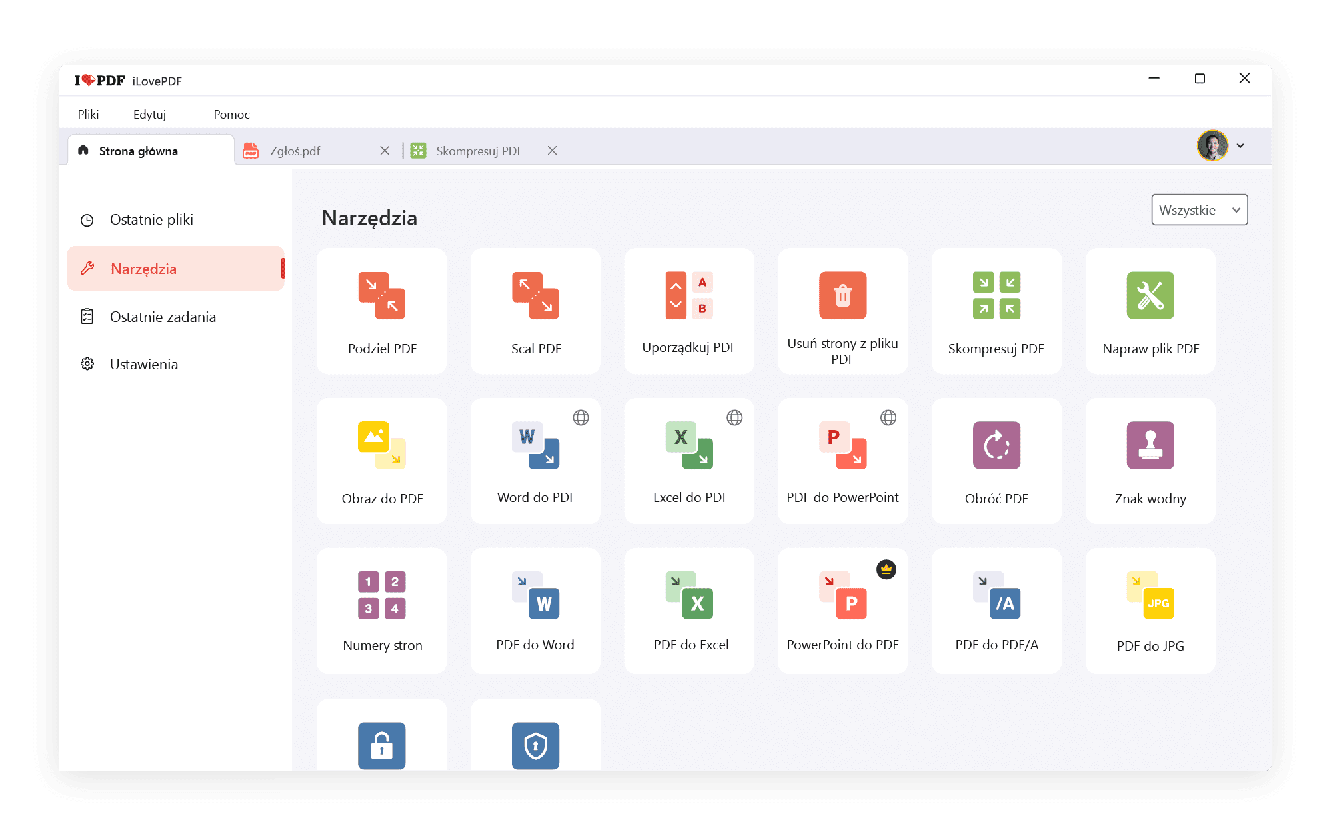Viewport: 1333px width, 836px height.
Task: Open the PDF do Excel converter
Action: pos(689,611)
